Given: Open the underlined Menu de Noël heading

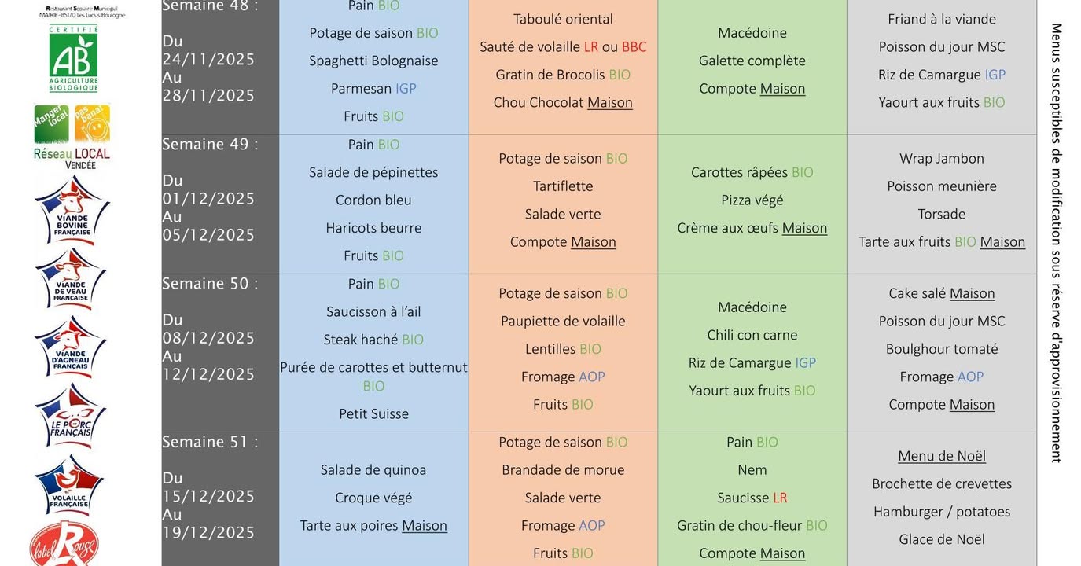Looking at the screenshot, I should pyautogui.click(x=941, y=456).
